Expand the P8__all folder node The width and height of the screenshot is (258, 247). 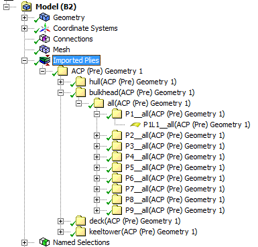coord(96,199)
